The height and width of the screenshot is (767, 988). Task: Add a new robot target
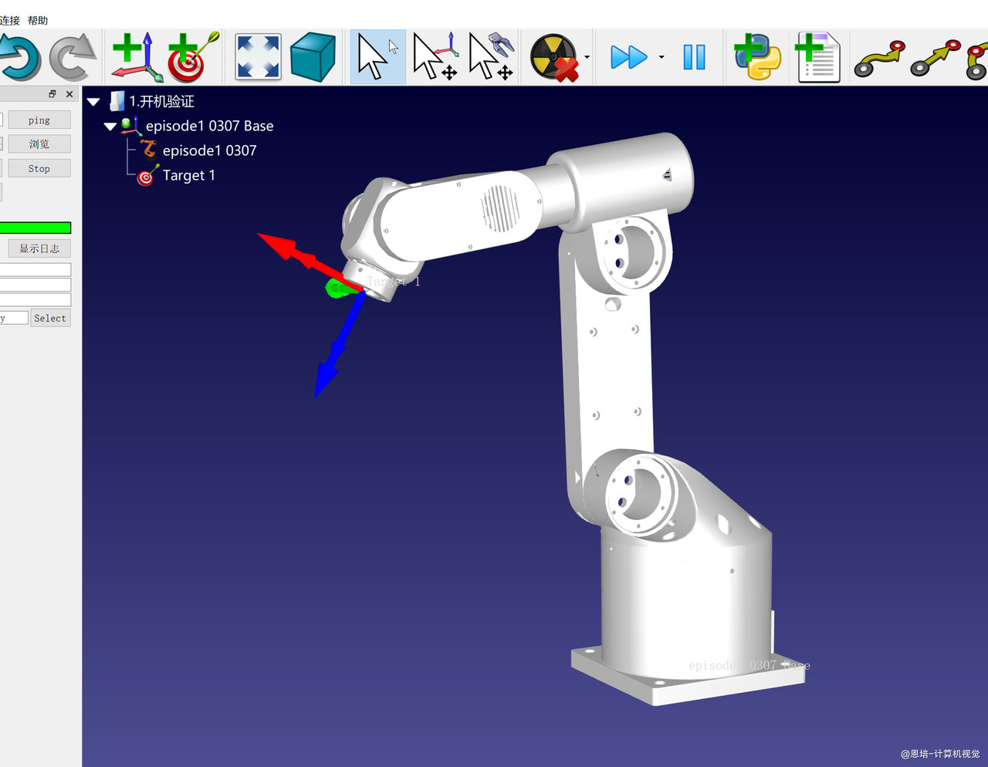pos(191,57)
